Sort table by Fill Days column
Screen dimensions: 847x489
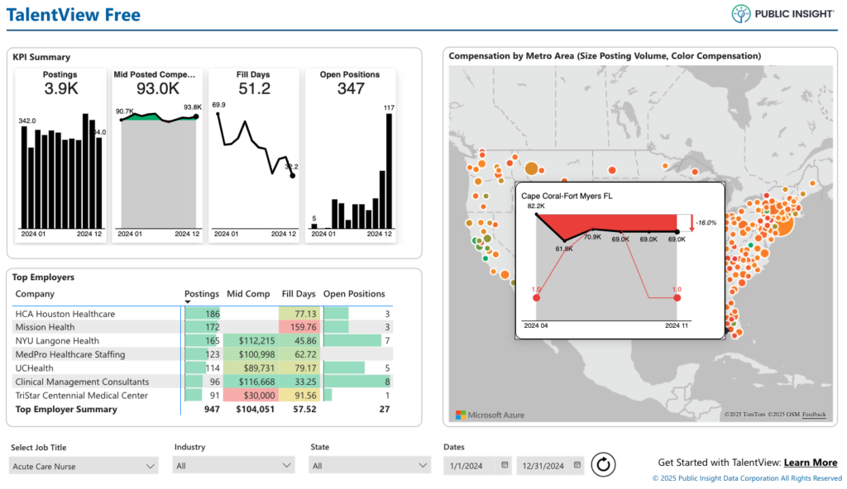point(298,294)
